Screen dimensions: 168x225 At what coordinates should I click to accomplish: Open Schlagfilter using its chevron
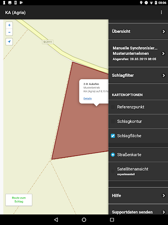click(164, 76)
